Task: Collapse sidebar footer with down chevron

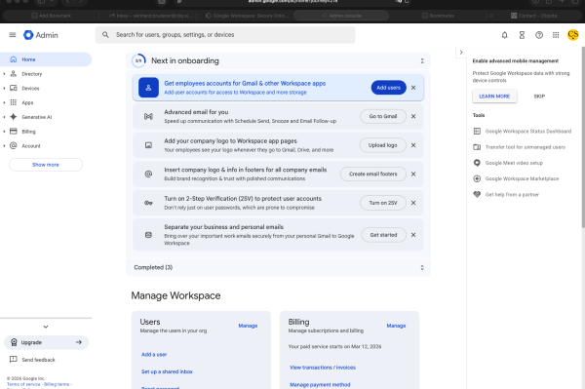Action: tap(46, 327)
